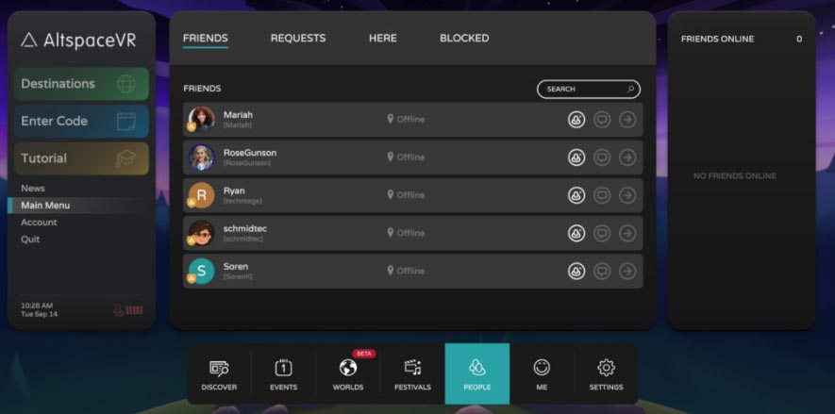Click the arrow icon to join Ryan
This screenshot has width=835, height=414.
627,195
